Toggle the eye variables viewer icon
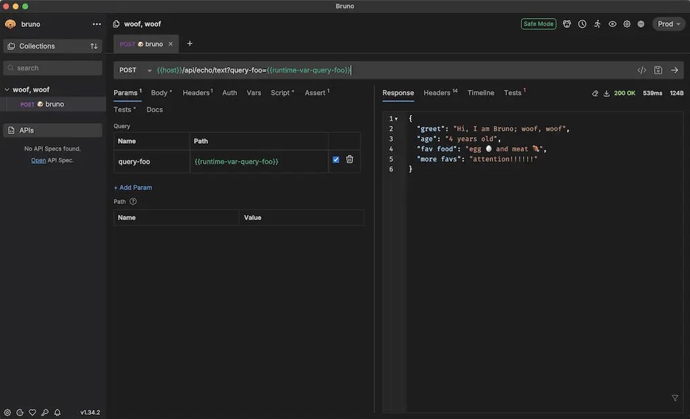 [612, 24]
